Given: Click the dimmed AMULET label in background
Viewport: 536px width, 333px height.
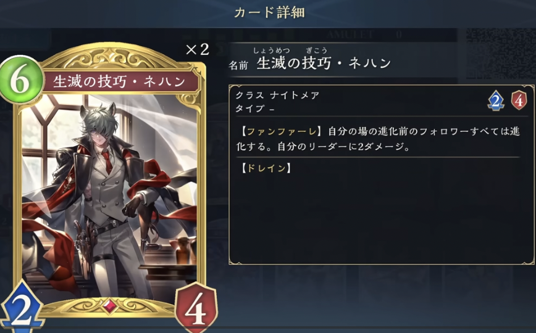Looking at the screenshot, I should (350, 35).
